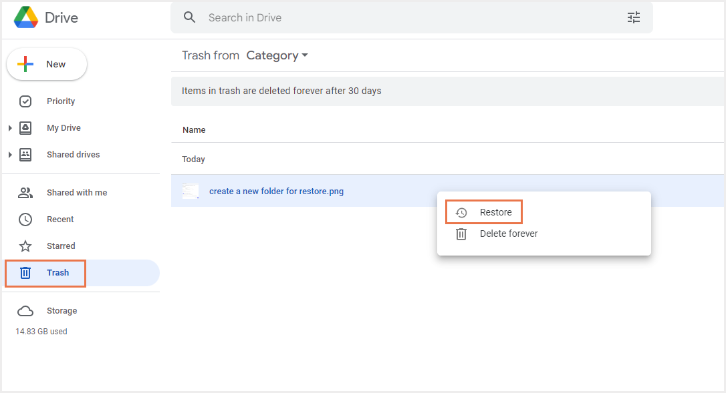Click the Starred star icon

tap(25, 246)
